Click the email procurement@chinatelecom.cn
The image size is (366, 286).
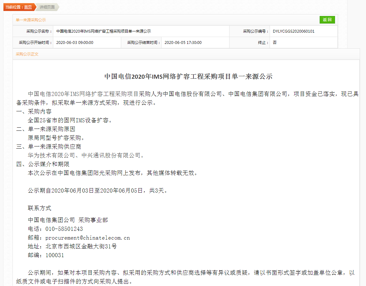(88, 238)
